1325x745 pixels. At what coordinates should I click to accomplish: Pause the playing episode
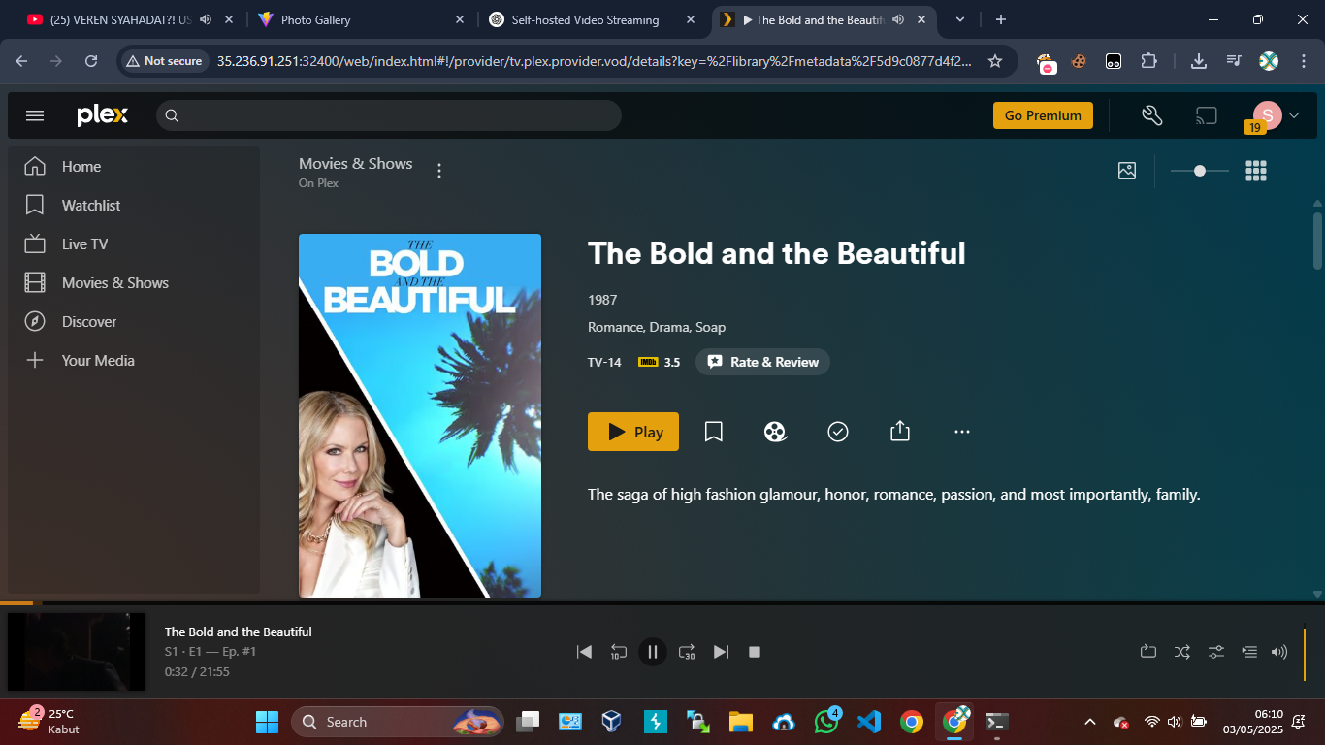pyautogui.click(x=652, y=652)
